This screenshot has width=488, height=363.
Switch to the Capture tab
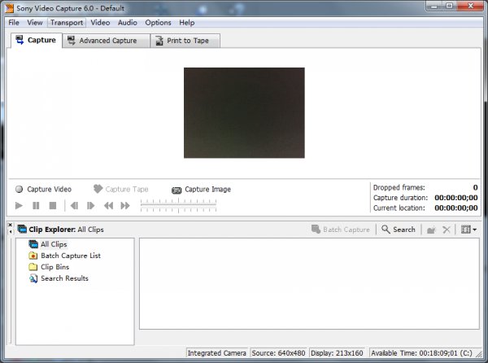[x=36, y=40]
